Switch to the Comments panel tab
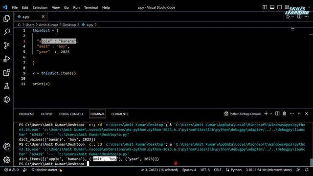The image size is (313, 176). click(119, 114)
